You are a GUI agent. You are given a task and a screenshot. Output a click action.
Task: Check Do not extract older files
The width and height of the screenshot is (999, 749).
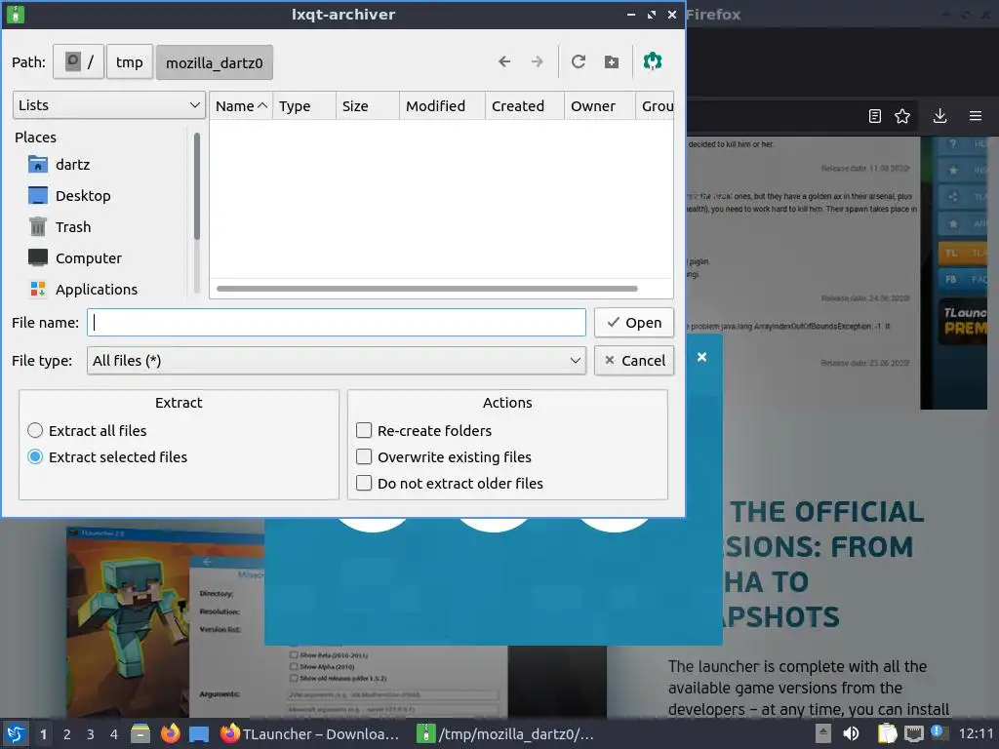point(449,483)
